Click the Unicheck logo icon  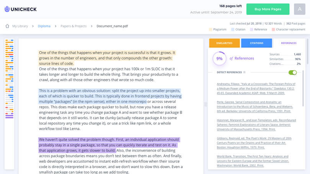tap(7, 9)
